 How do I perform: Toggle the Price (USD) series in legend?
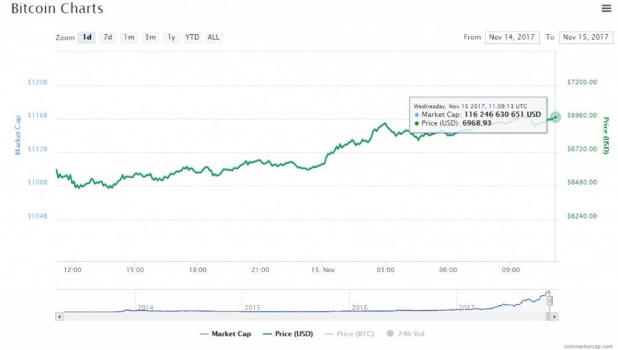288,333
